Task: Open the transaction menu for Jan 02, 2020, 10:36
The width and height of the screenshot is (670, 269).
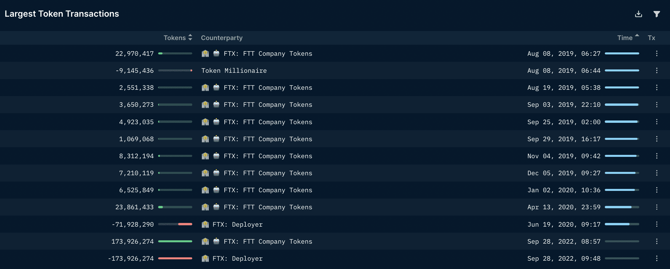Action: [657, 190]
